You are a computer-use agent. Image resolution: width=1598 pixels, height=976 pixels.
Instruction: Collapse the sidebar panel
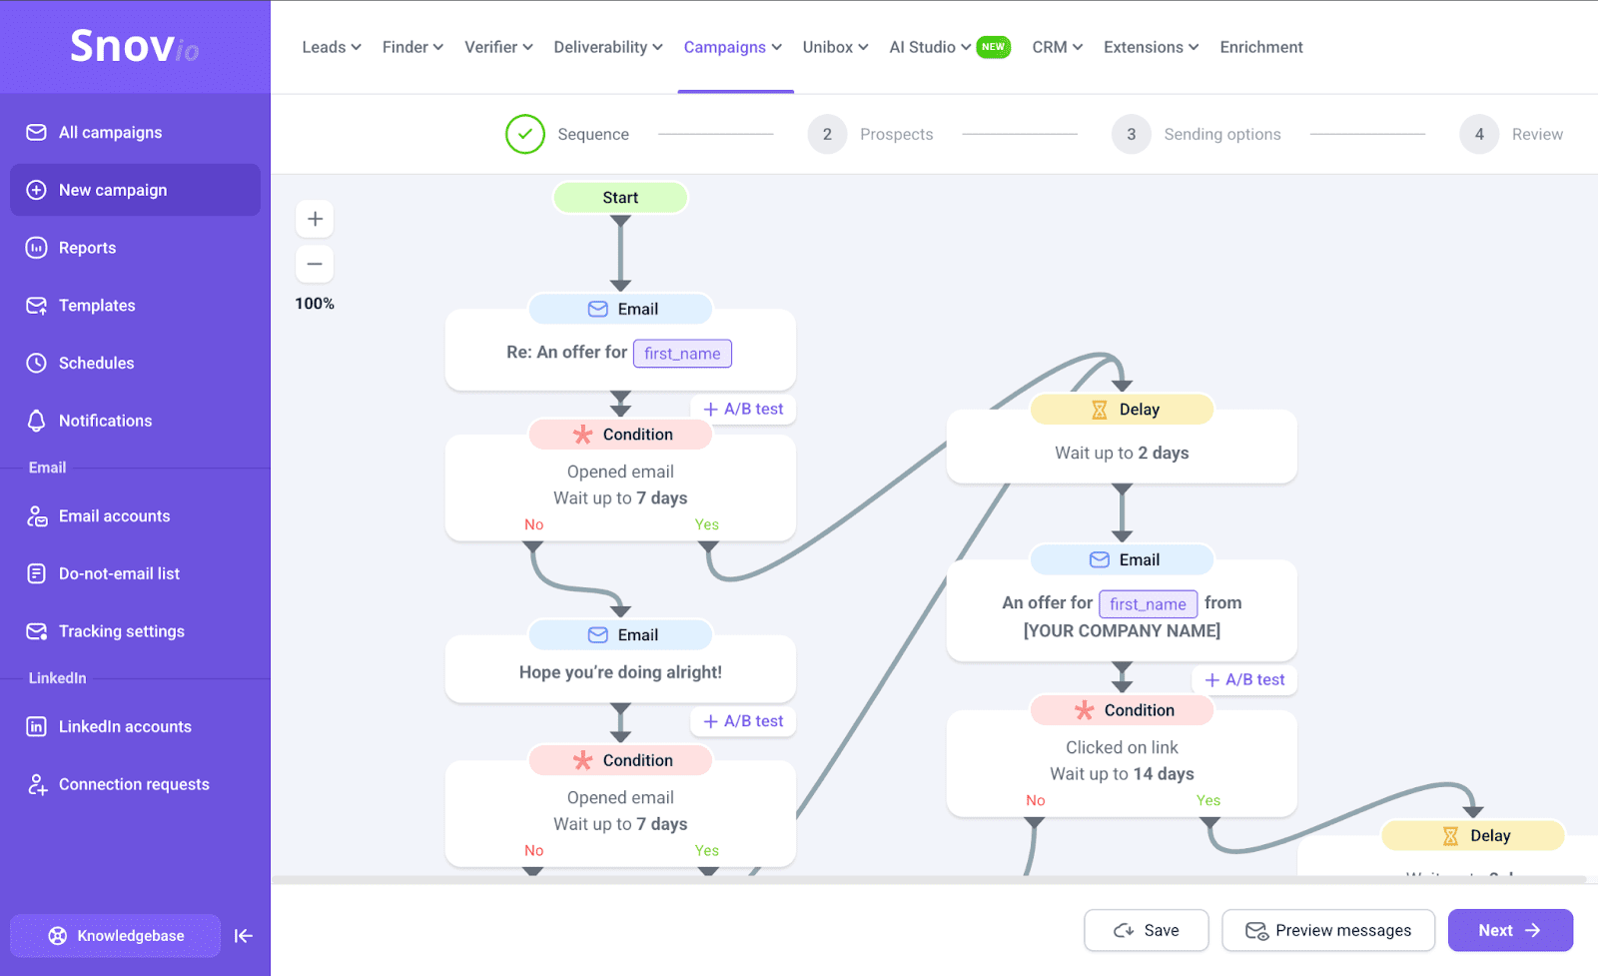[244, 936]
